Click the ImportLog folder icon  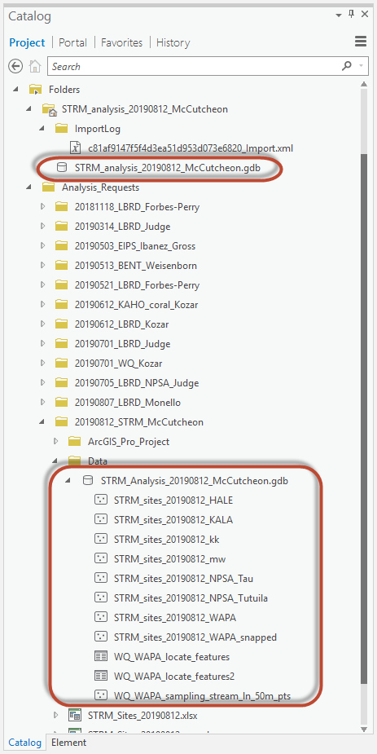(x=61, y=129)
